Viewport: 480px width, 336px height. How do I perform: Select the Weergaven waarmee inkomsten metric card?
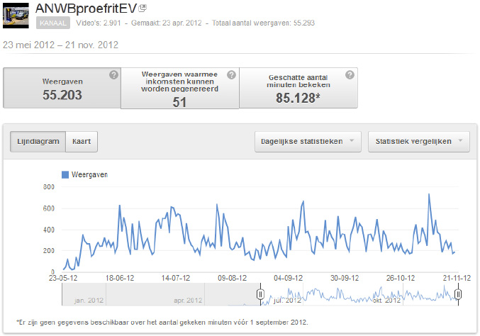[179, 88]
